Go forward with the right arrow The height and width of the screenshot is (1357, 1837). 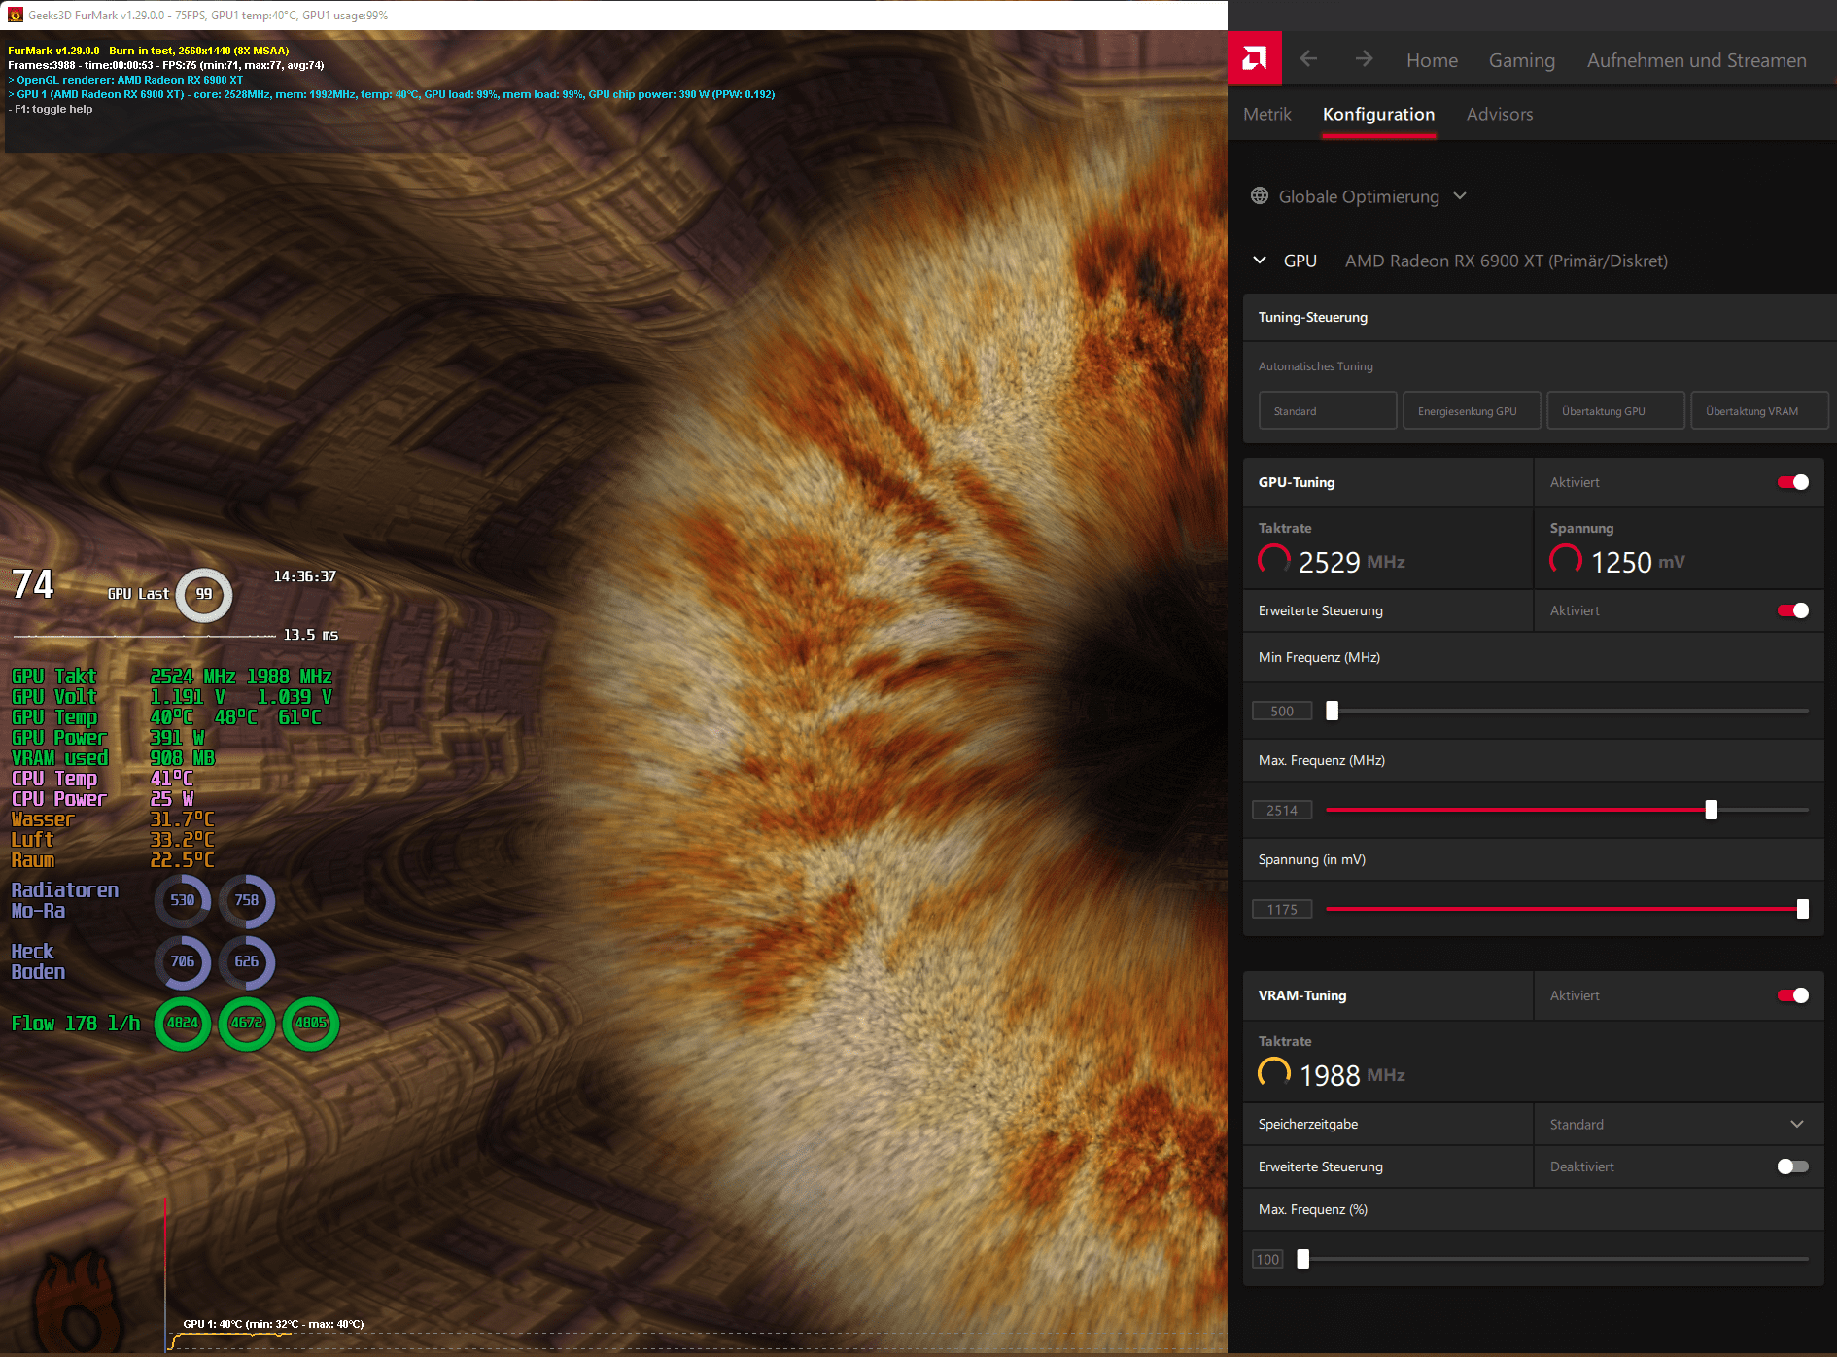[1365, 59]
